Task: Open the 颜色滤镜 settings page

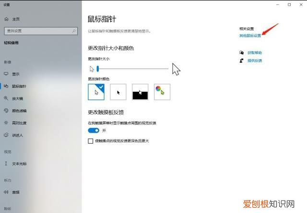Action: tap(19, 111)
